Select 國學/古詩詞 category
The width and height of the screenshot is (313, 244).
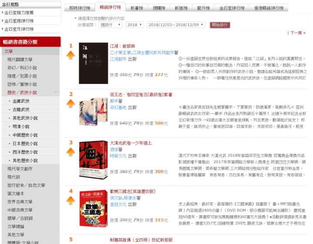(x=20, y=218)
